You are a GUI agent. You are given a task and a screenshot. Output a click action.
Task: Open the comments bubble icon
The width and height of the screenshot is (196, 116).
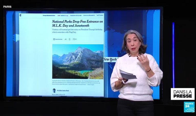click(75, 39)
